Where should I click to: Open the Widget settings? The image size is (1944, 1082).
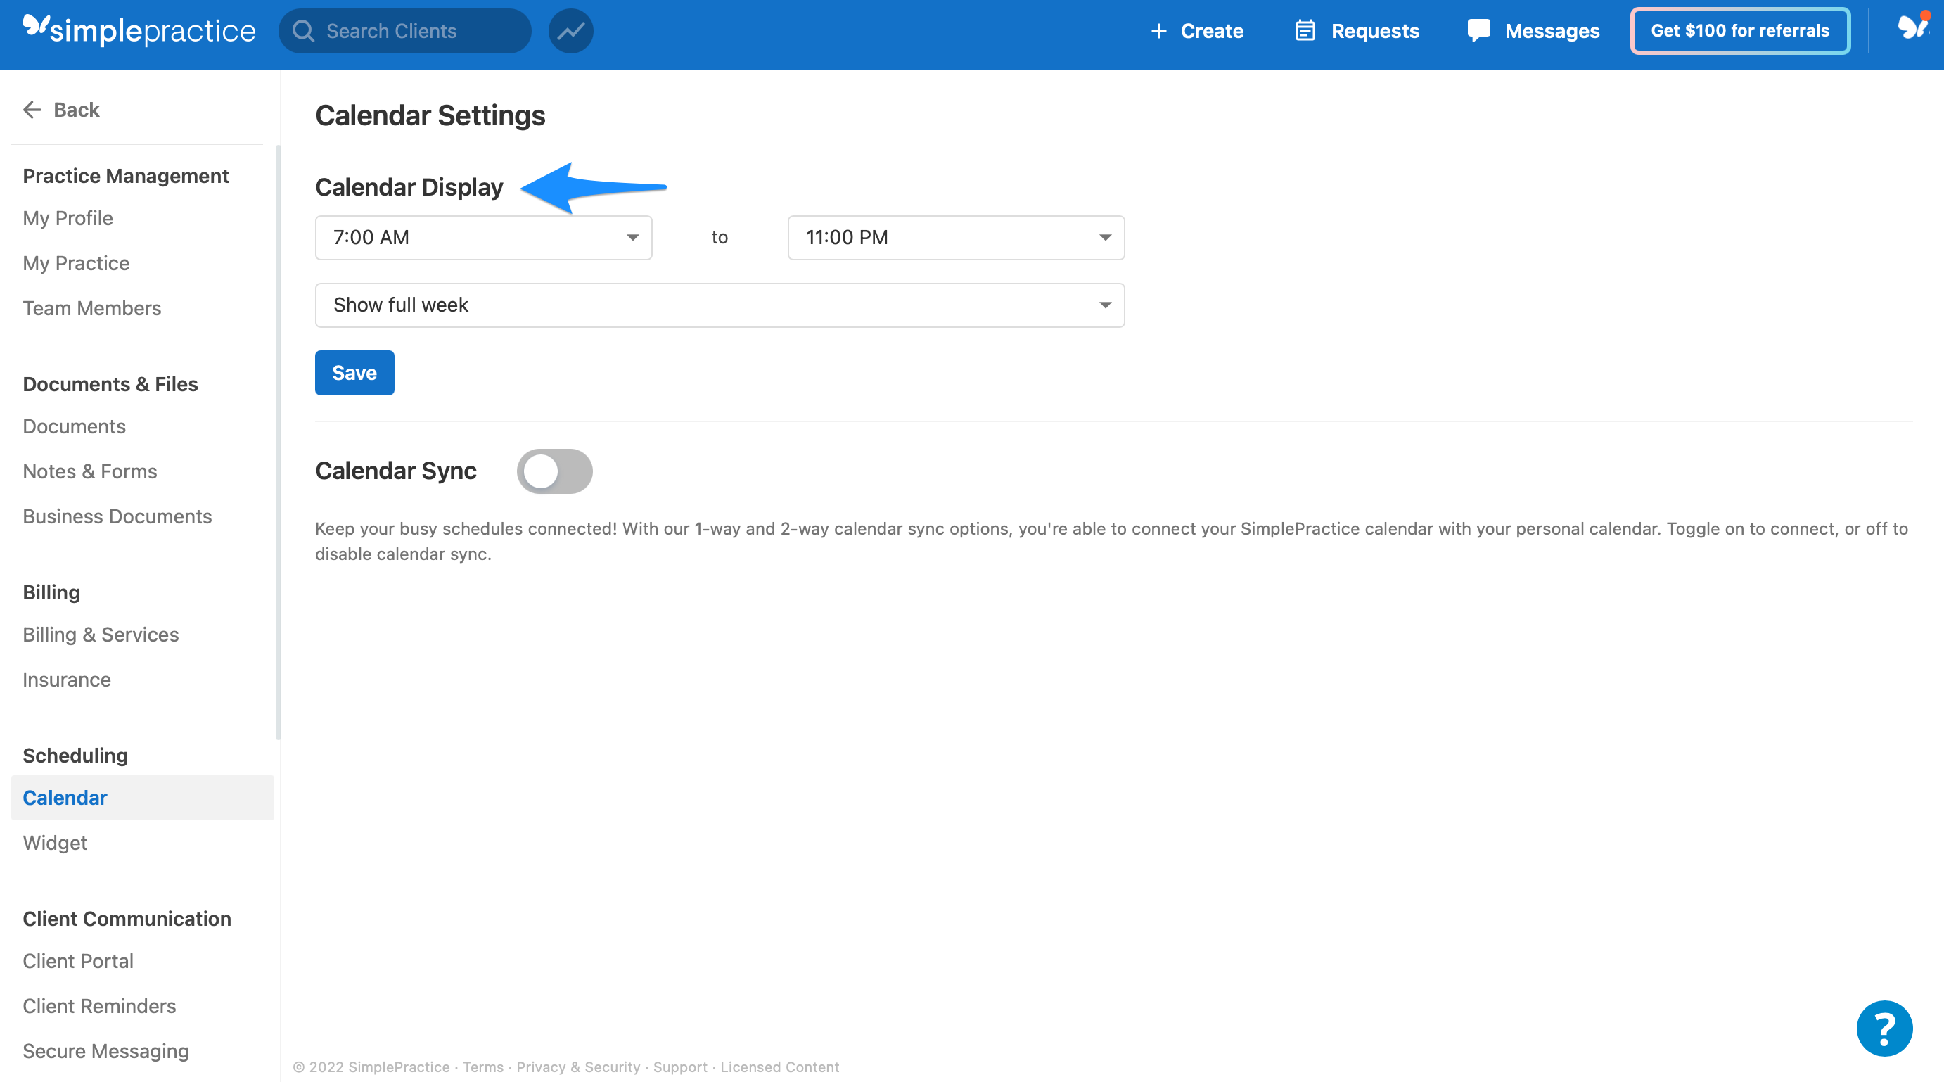click(x=55, y=843)
